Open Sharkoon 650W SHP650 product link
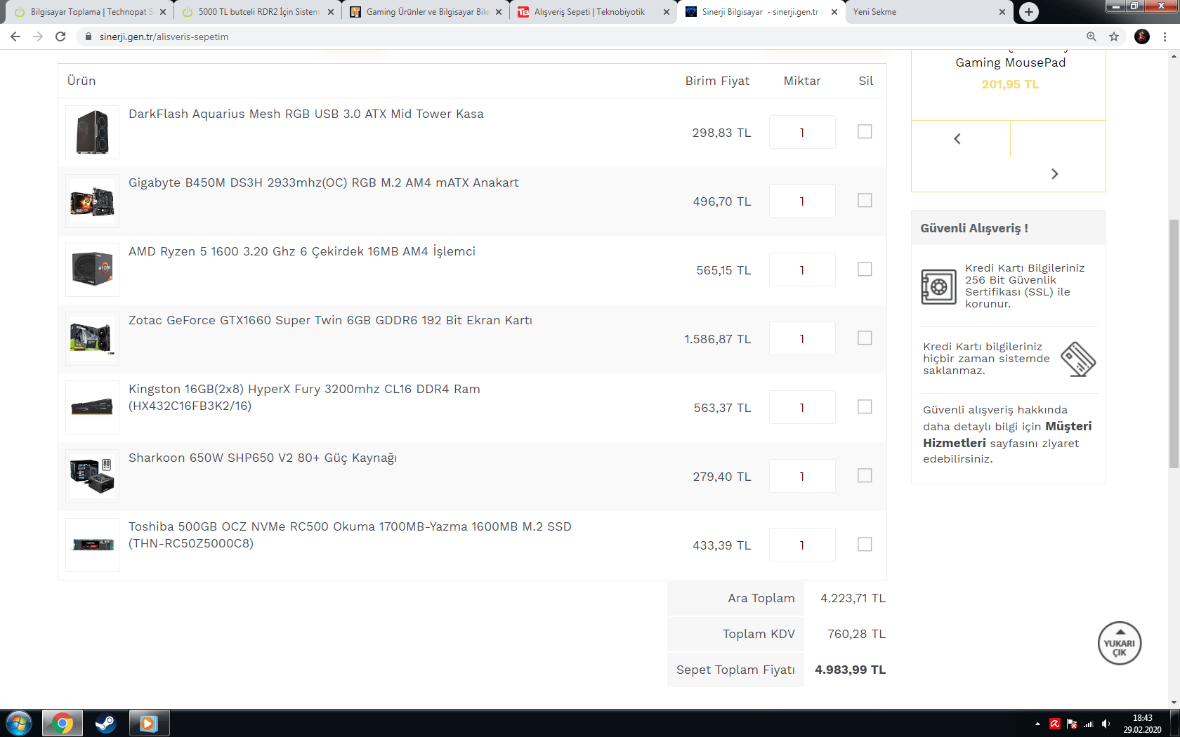 pos(263,458)
